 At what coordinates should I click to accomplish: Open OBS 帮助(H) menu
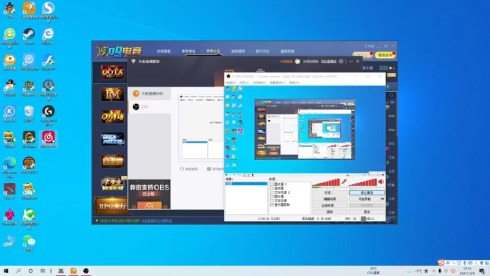[294, 83]
